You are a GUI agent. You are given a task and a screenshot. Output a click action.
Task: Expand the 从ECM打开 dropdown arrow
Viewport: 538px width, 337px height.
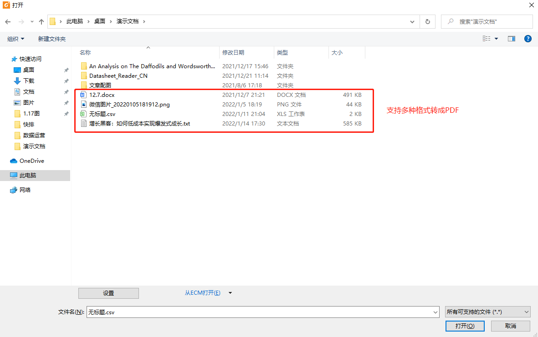tap(230, 293)
